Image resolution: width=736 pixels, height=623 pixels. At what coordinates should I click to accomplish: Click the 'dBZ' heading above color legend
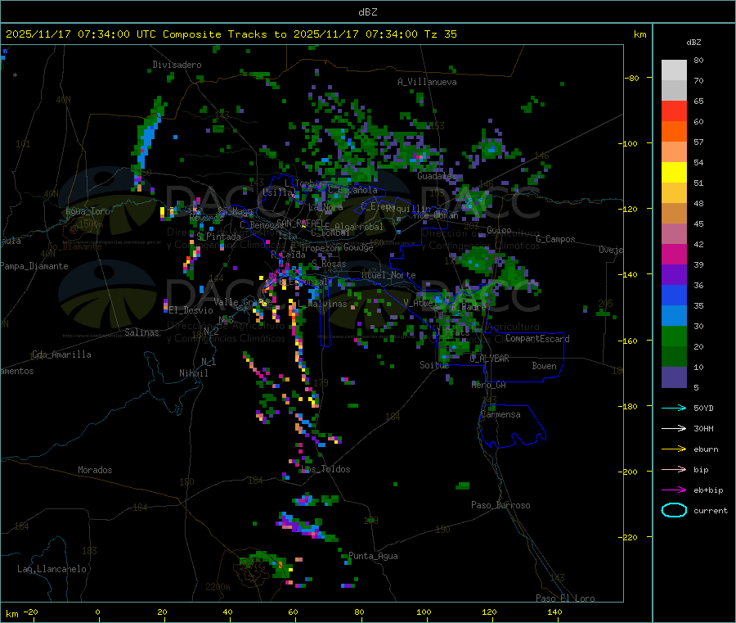pyautogui.click(x=693, y=43)
